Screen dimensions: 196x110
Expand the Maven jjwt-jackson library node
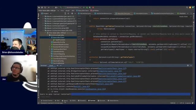43,21
